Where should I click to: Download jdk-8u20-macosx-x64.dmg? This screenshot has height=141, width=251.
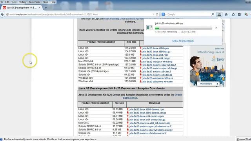pos(157,62)
